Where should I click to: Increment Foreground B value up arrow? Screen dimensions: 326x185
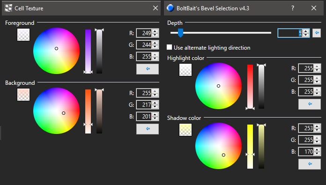pyautogui.click(x=155, y=54)
